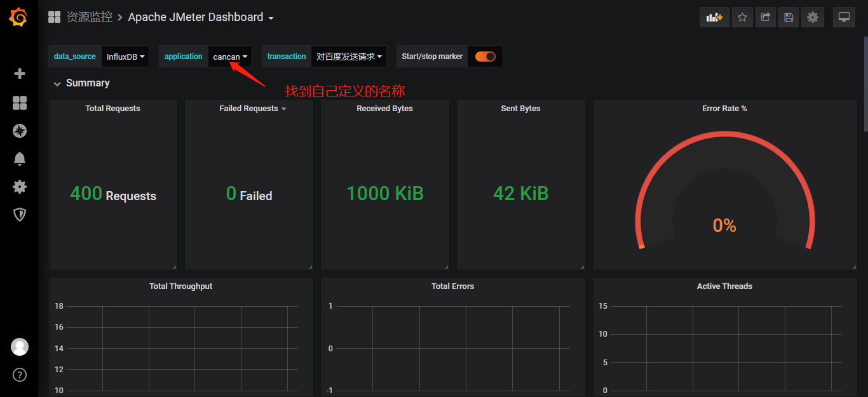Collapse the Summary row
This screenshot has height=397, width=868.
tap(81, 83)
